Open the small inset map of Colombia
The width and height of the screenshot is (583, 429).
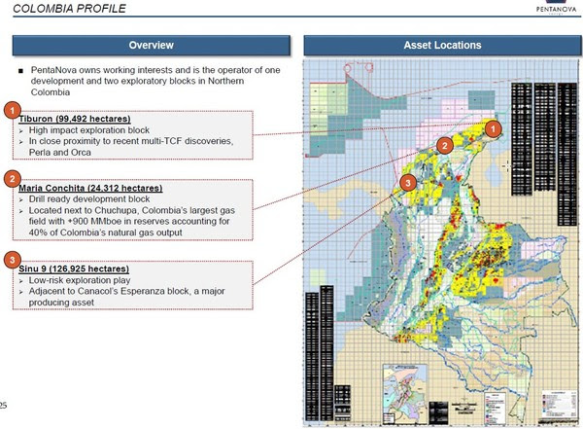[x=405, y=394]
